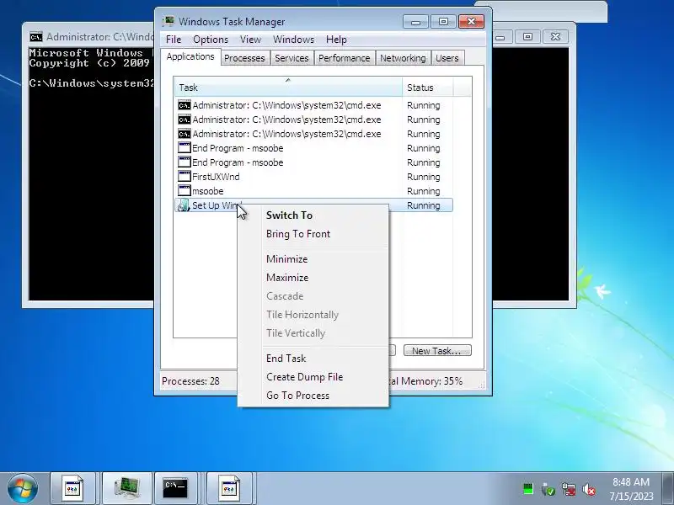Close the background Command Prompt window
674x505 pixels.
click(555, 36)
